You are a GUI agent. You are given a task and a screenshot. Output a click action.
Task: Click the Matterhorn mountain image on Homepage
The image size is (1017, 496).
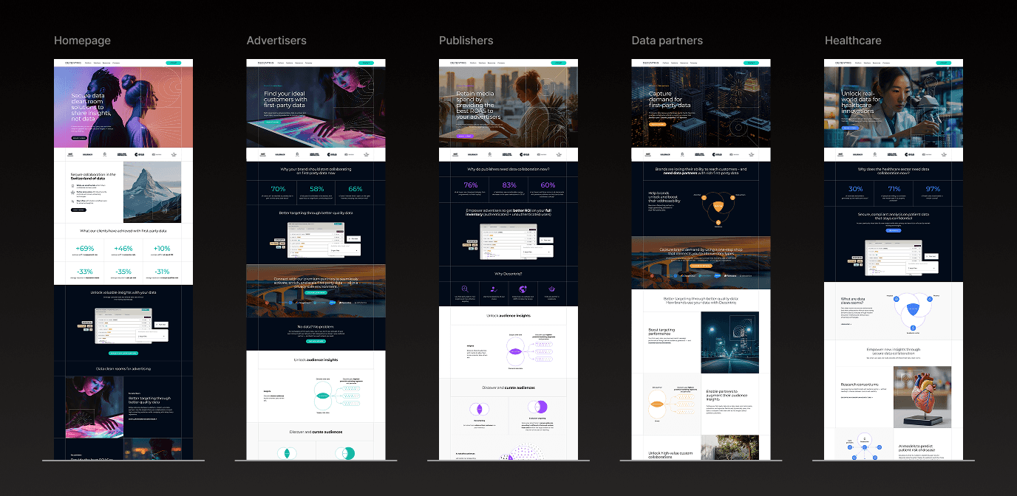point(152,193)
